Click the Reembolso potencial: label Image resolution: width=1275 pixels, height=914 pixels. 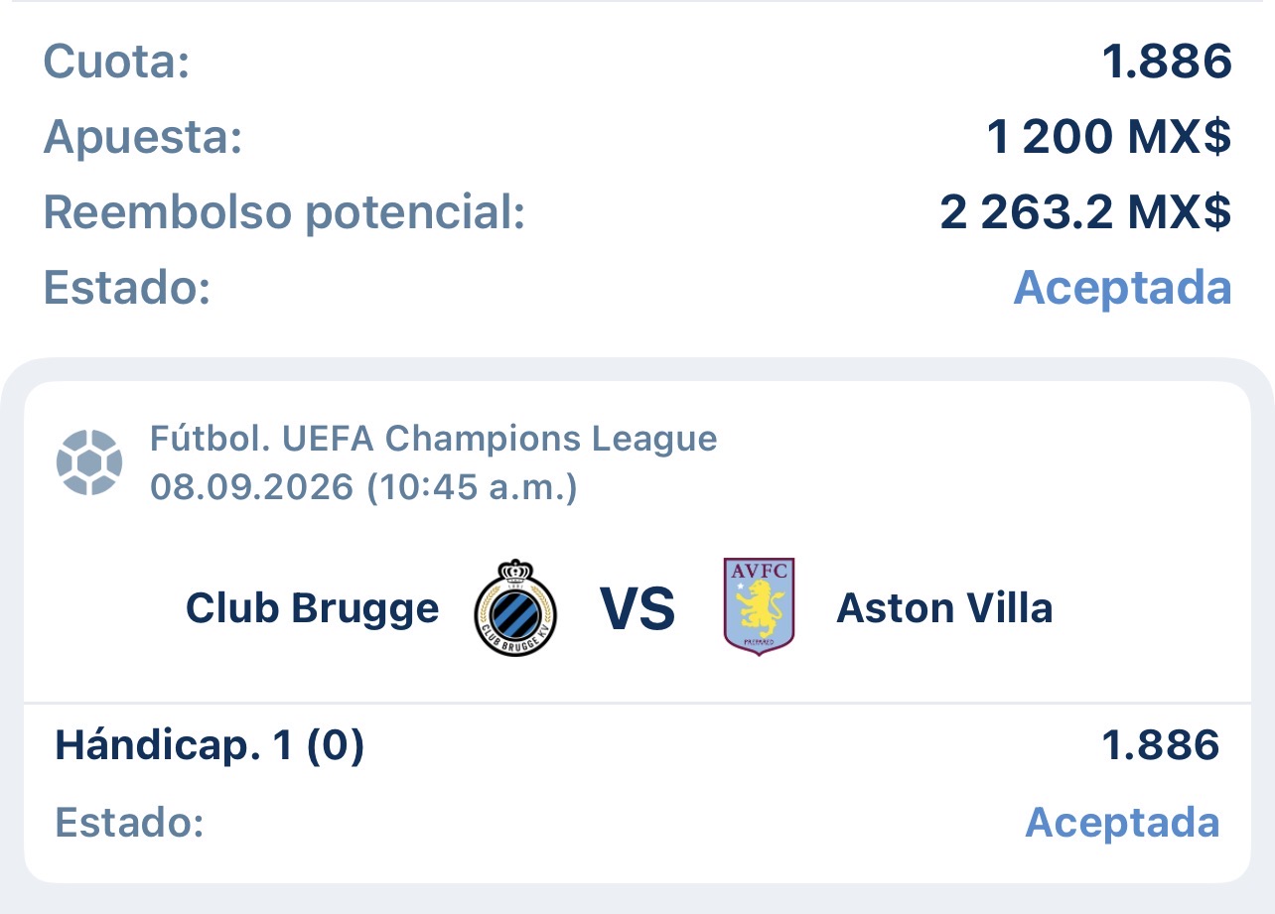[x=284, y=213]
